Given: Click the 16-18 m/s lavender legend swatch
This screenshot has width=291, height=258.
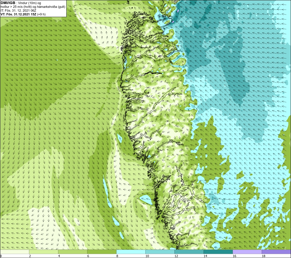Looking at the screenshot, I should [247, 252].
